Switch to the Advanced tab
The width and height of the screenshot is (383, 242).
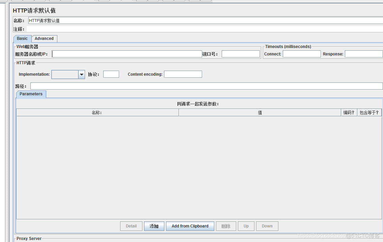(x=44, y=38)
